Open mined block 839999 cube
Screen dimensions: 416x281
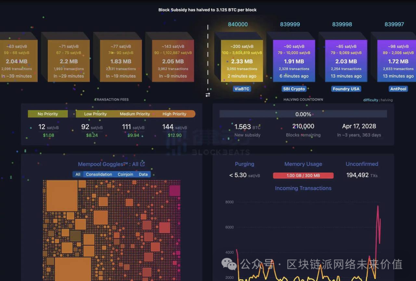click(294, 61)
